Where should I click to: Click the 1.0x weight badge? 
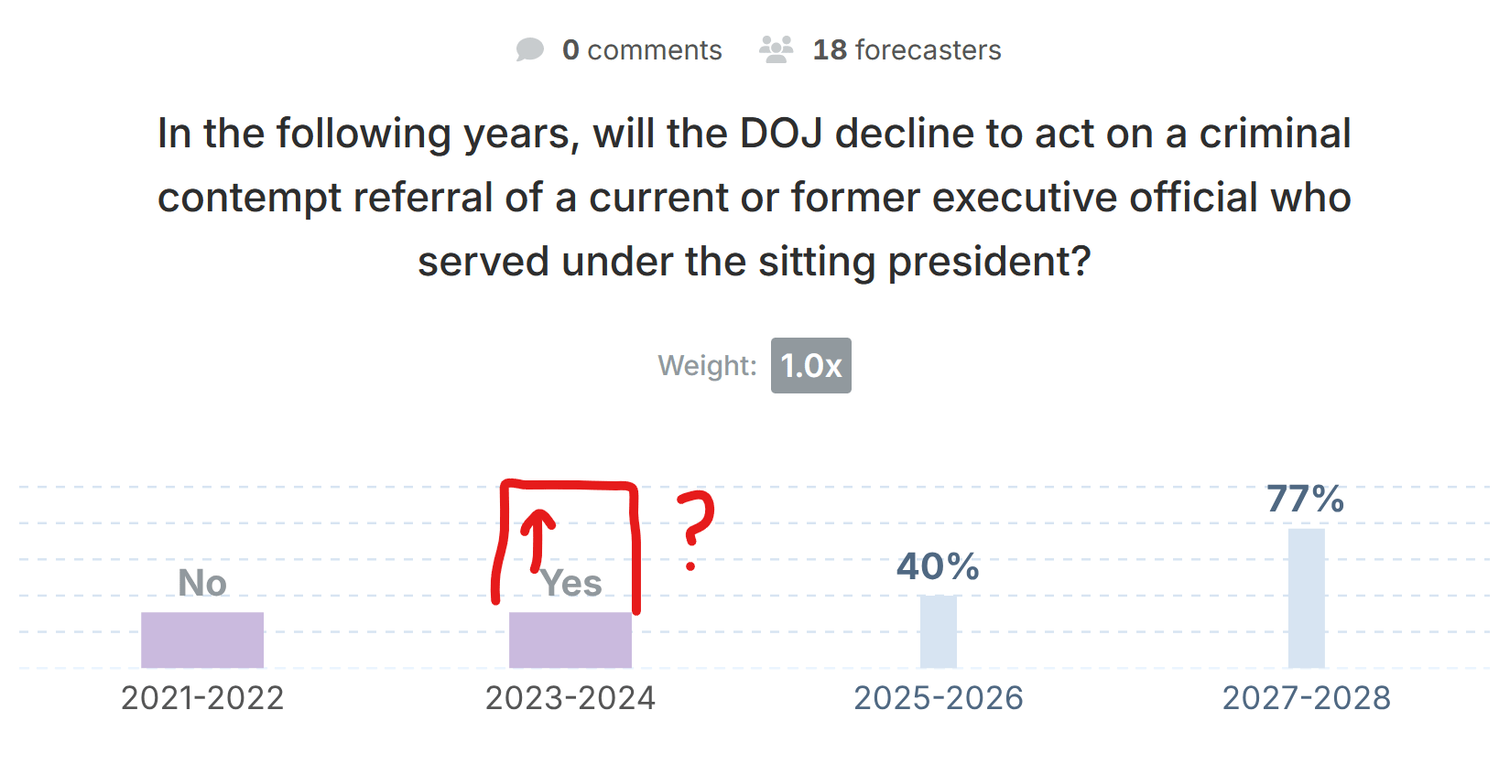point(810,365)
